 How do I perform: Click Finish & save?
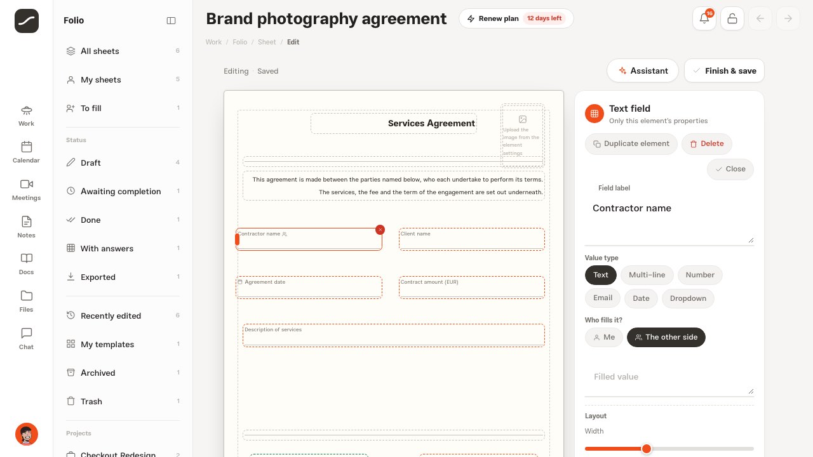pos(724,70)
